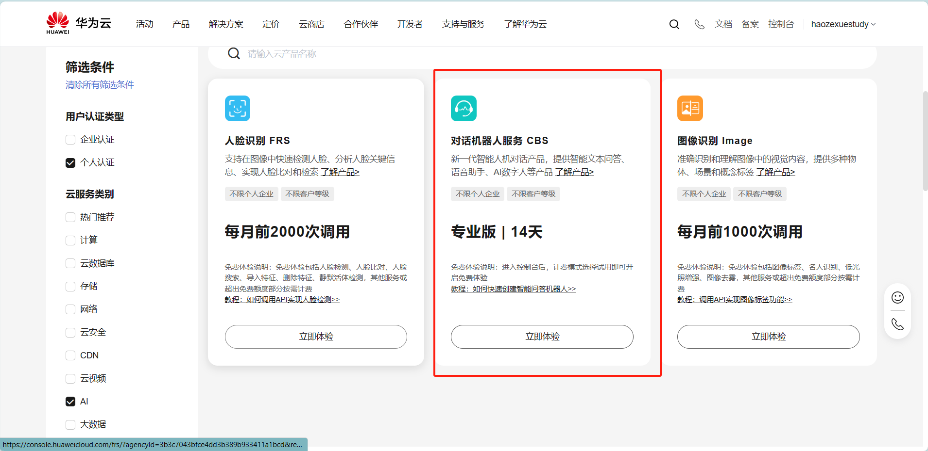This screenshot has width=928, height=451.
Task: Open the 控制台 console link
Action: 781,24
